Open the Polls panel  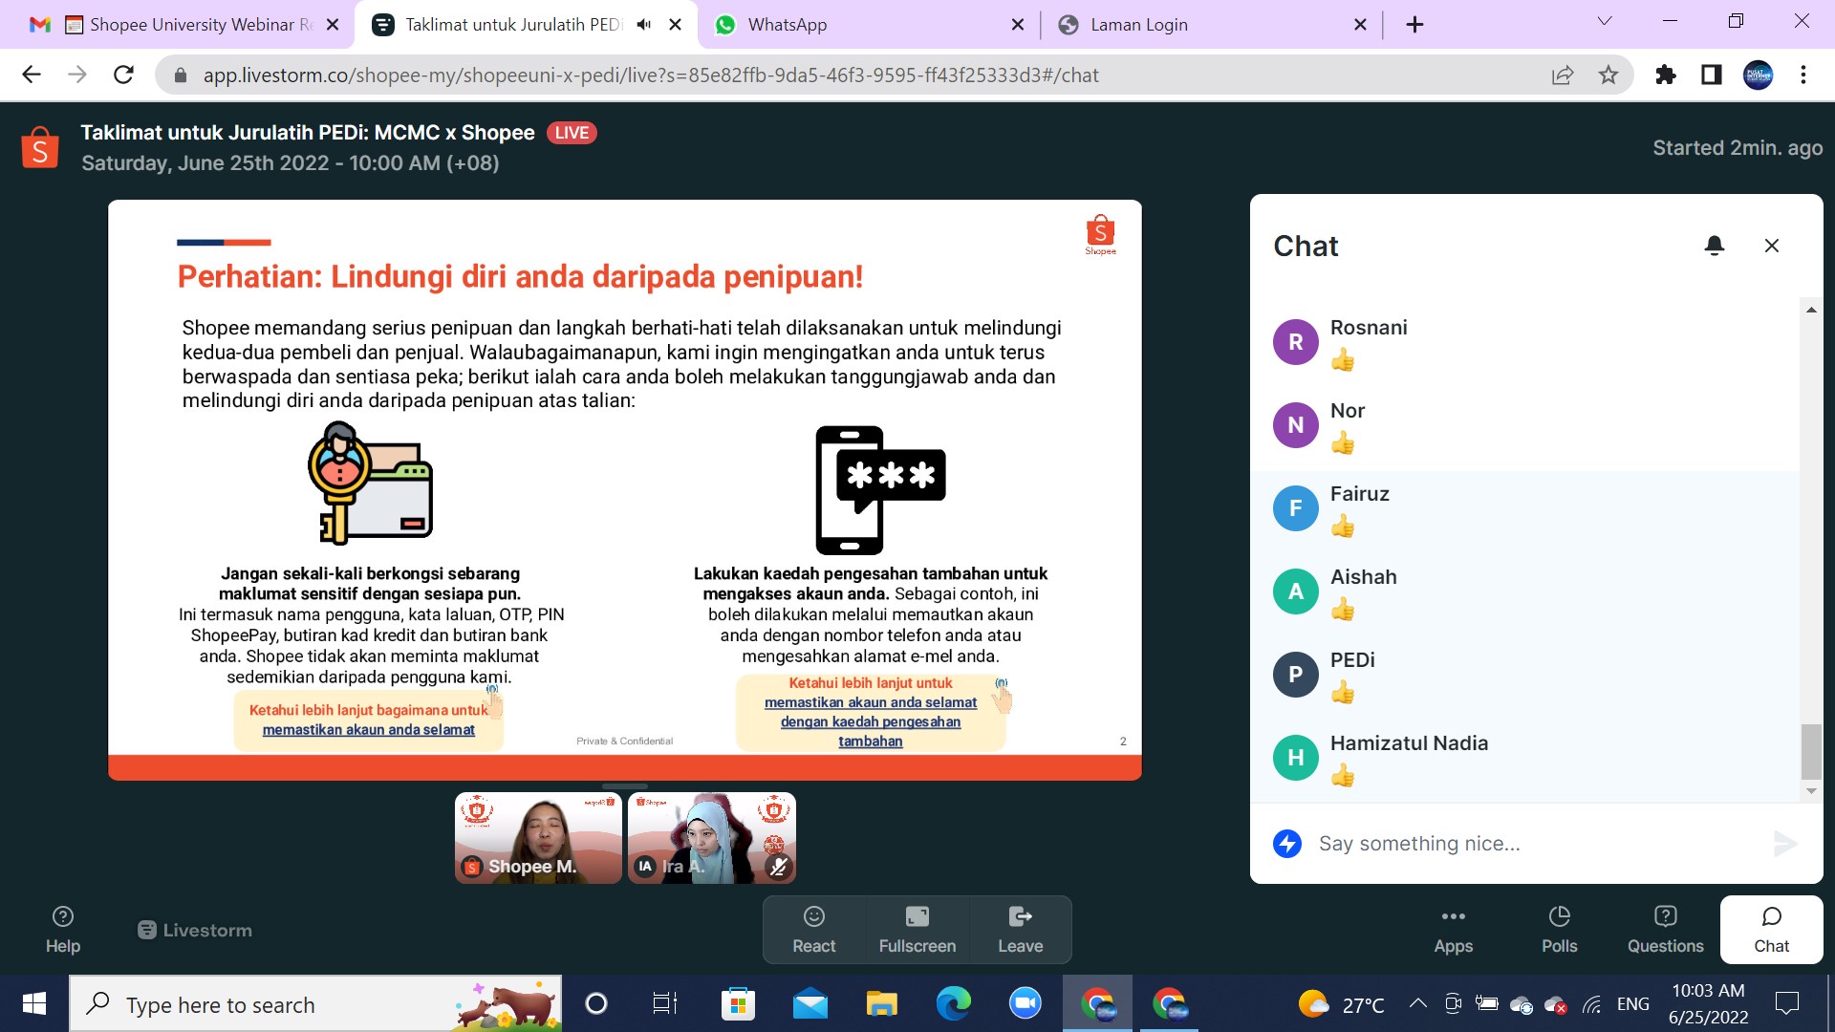point(1559,930)
